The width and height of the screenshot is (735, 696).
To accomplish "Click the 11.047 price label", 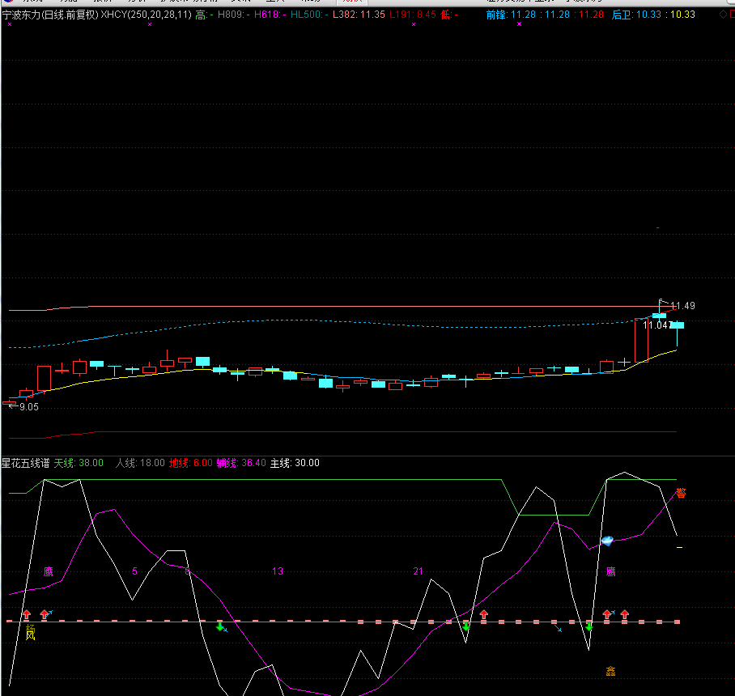I will tap(657, 325).
